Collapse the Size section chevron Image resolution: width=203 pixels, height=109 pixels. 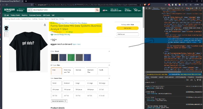click(x=109, y=78)
